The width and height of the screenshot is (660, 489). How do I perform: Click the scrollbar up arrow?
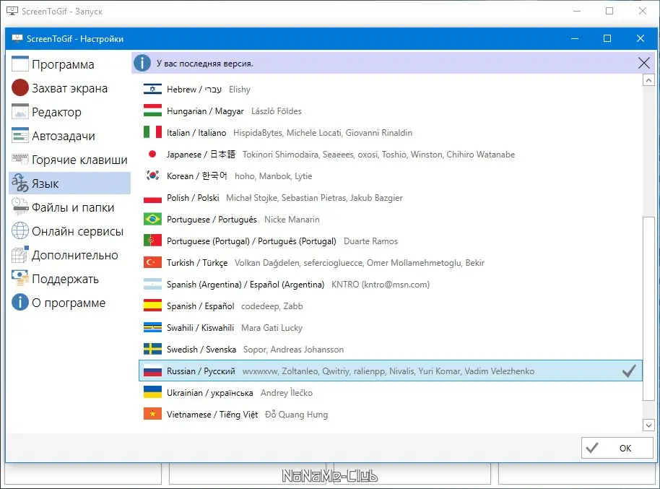point(648,80)
